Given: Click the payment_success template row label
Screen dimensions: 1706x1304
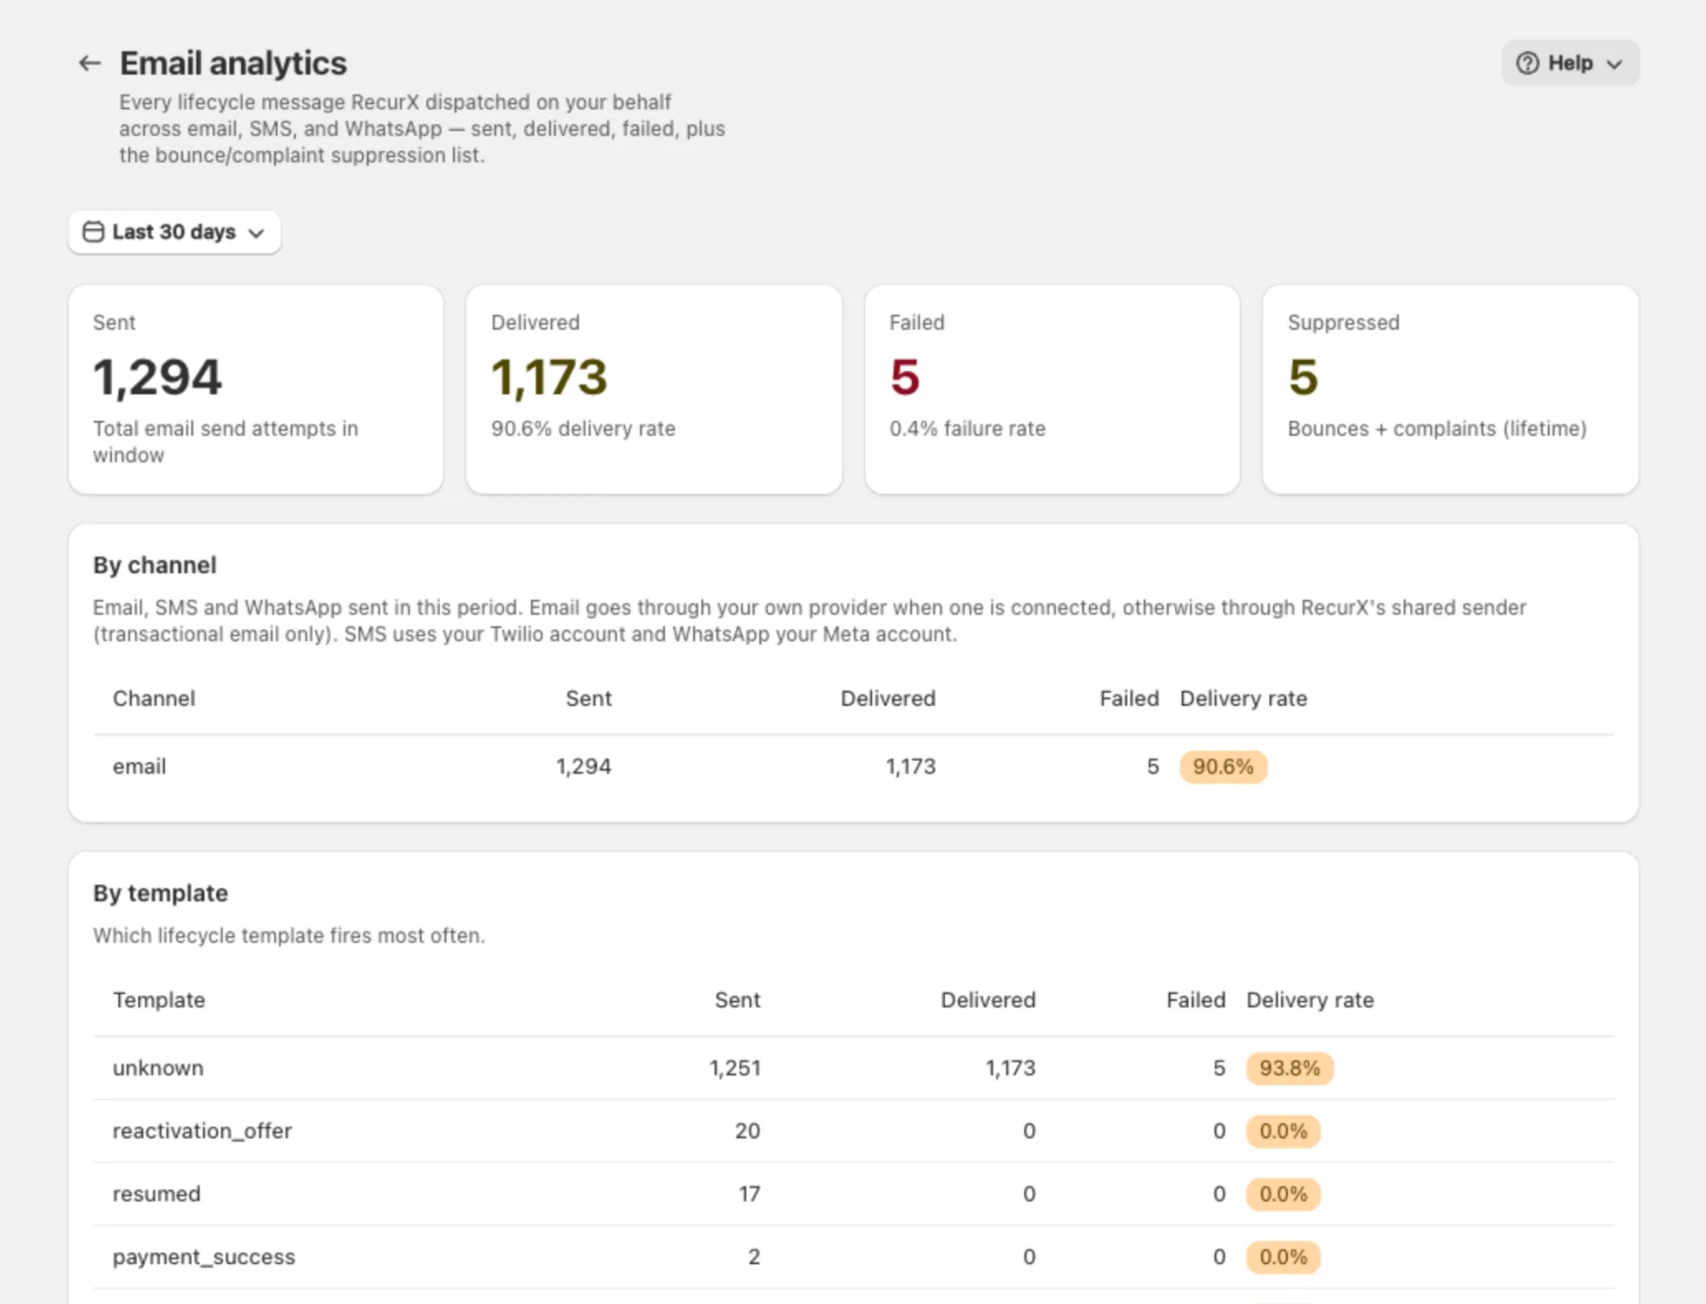Looking at the screenshot, I should point(204,1257).
